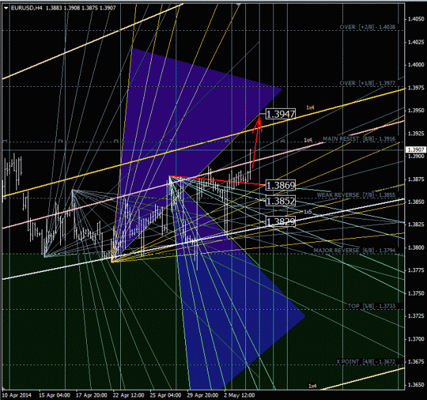The width and height of the screenshot is (427, 400).
Task: Click the OVER [+1/8] - 1.3977 level label
Action: pos(368,83)
